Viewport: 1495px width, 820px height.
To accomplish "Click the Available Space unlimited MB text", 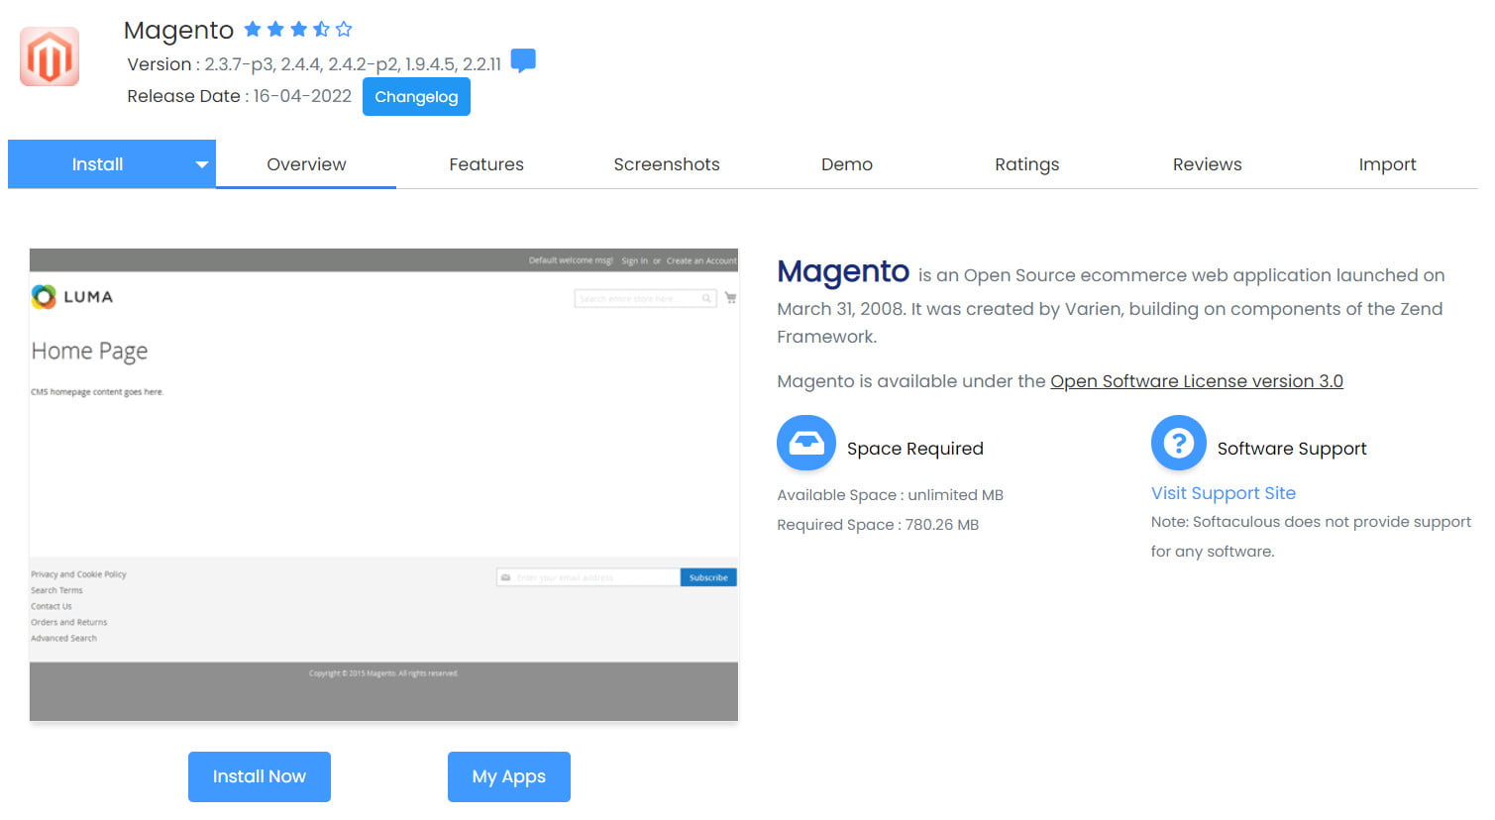I will point(891,495).
